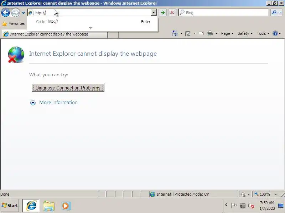Open the Print options dropdown arrow
The height and width of the screenshot is (213, 285).
216,34
